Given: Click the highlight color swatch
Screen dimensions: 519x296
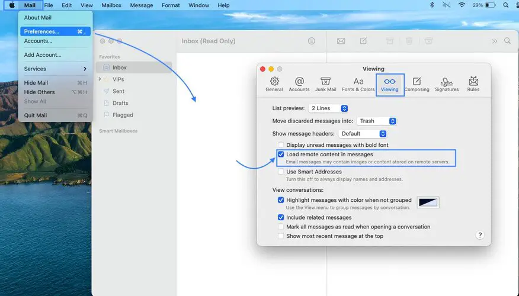Looking at the screenshot, I should [428, 202].
